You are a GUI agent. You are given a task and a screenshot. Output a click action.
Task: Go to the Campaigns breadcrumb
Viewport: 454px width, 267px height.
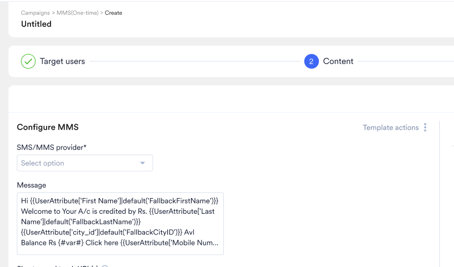(35, 12)
